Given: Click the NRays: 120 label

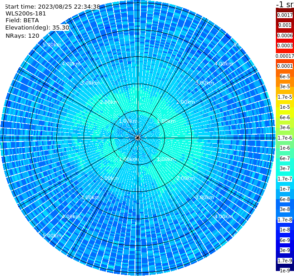Looking at the screenshot, I should [x=22, y=35].
